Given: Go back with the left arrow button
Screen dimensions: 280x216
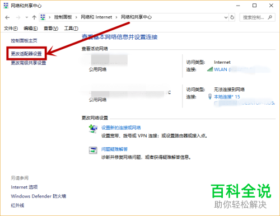Looking at the screenshot, I should click(7, 17).
